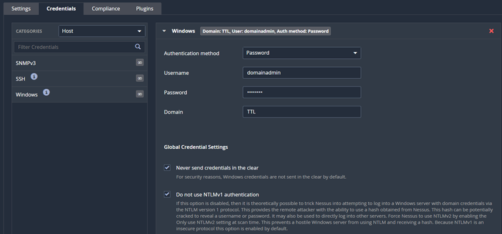502x234 pixels.
Task: Open the Authentication method dropdown
Action: pyautogui.click(x=302, y=53)
